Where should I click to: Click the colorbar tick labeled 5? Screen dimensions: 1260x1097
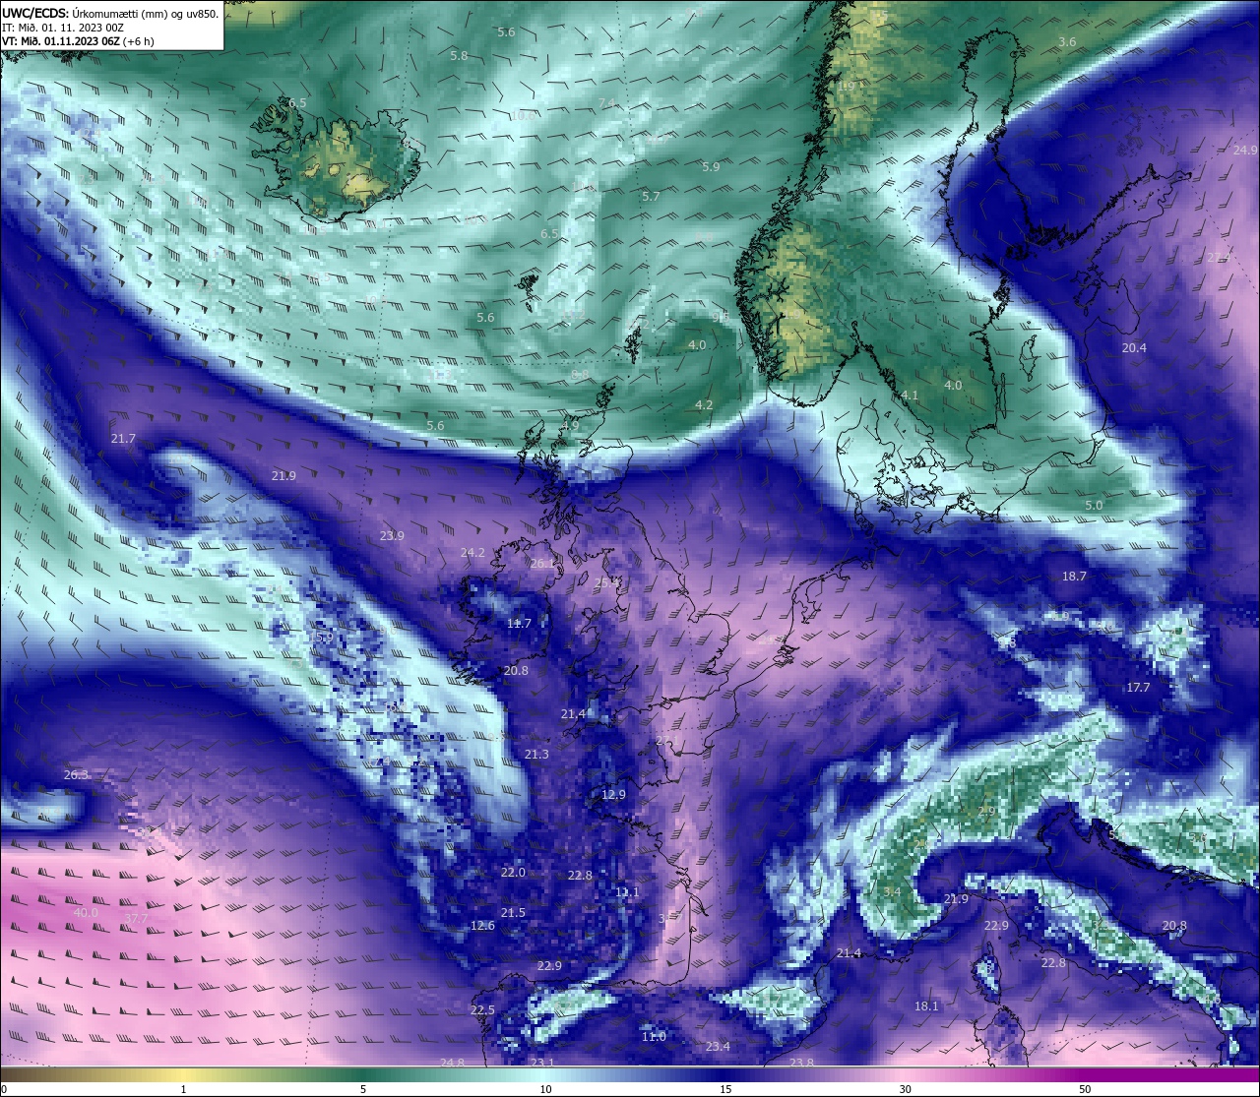363,1089
